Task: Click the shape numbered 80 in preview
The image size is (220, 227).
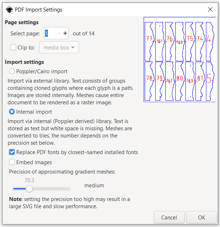Action: [180, 78]
